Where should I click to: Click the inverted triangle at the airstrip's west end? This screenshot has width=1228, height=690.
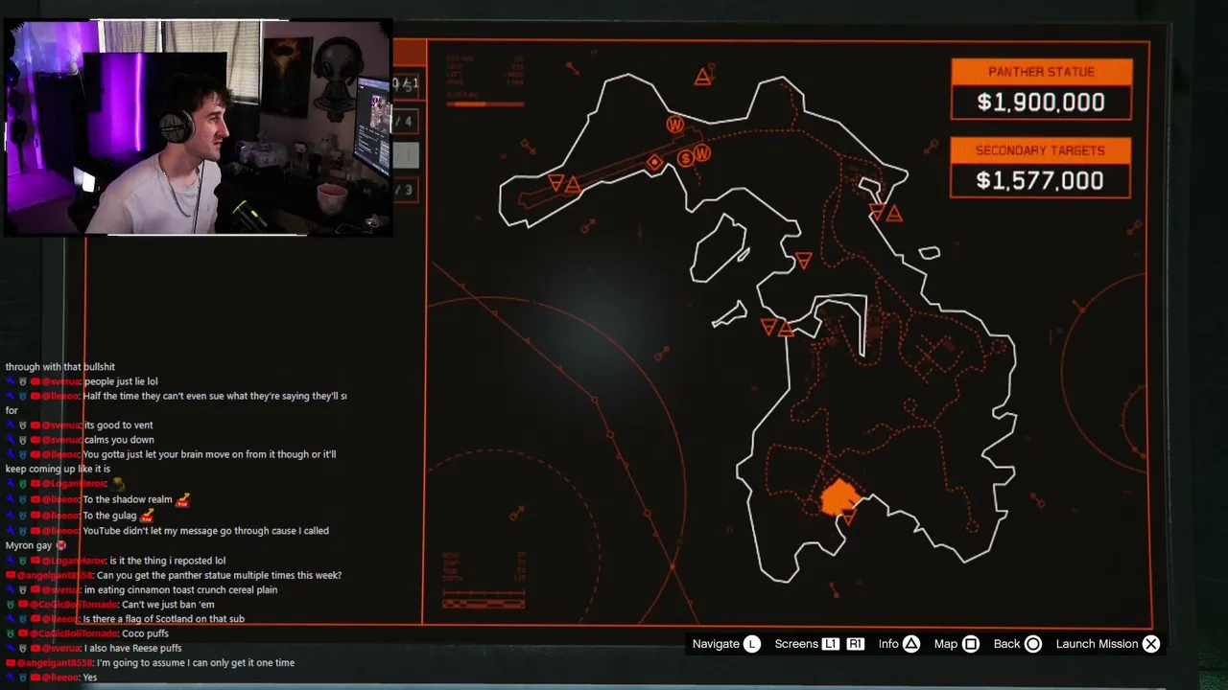coord(555,182)
